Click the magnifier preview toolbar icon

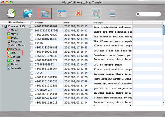[x=95, y=13]
